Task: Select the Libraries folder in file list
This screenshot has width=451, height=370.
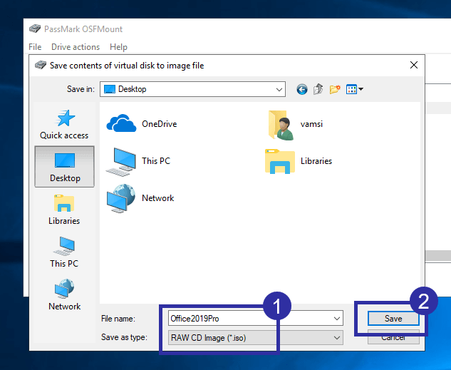Action: 299,161
